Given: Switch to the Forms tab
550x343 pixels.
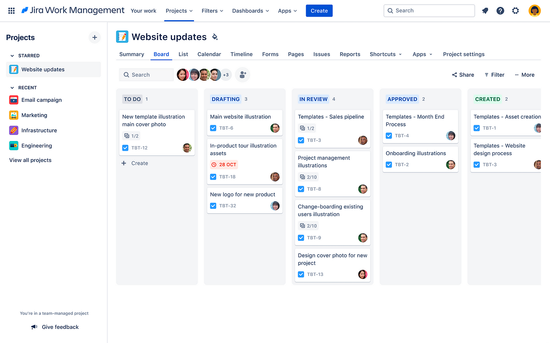Looking at the screenshot, I should (270, 54).
